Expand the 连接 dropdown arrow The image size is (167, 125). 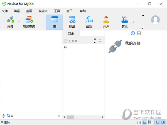tap(19, 22)
